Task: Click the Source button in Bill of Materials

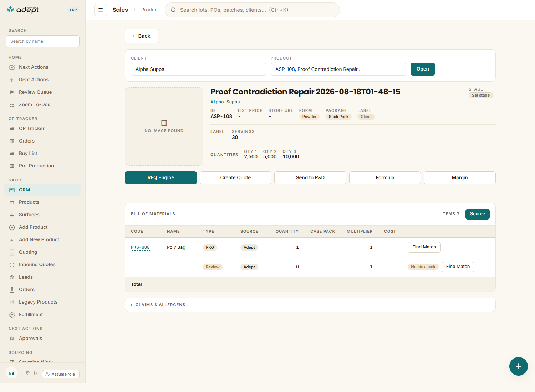Action: pos(478,214)
